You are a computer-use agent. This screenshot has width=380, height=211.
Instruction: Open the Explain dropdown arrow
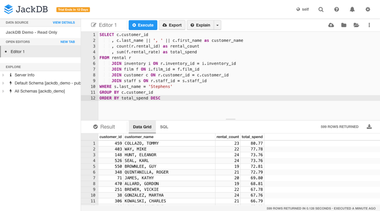pos(217,25)
